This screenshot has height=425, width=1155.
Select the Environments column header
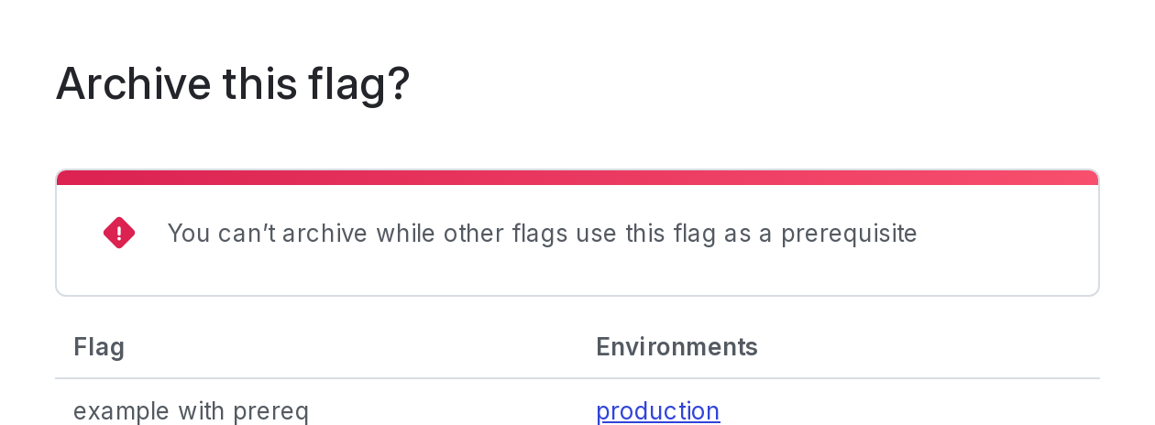click(676, 347)
